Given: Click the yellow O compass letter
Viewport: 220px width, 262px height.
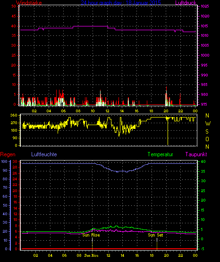Looking at the screenshot, I should pyautogui.click(x=207, y=139).
